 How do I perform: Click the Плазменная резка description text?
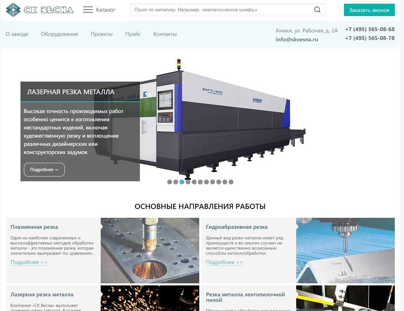(x=53, y=245)
